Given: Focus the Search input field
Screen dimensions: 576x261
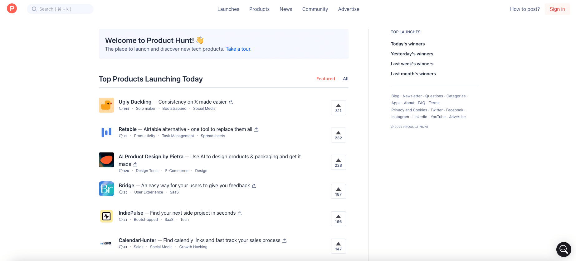Looking at the screenshot, I should (x=60, y=9).
